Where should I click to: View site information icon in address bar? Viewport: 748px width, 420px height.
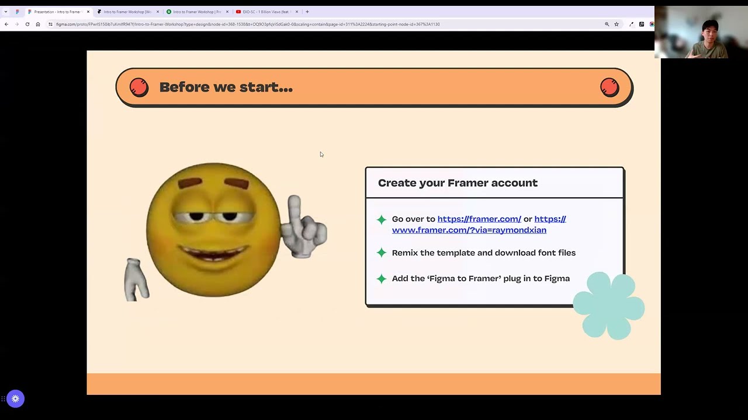51,24
